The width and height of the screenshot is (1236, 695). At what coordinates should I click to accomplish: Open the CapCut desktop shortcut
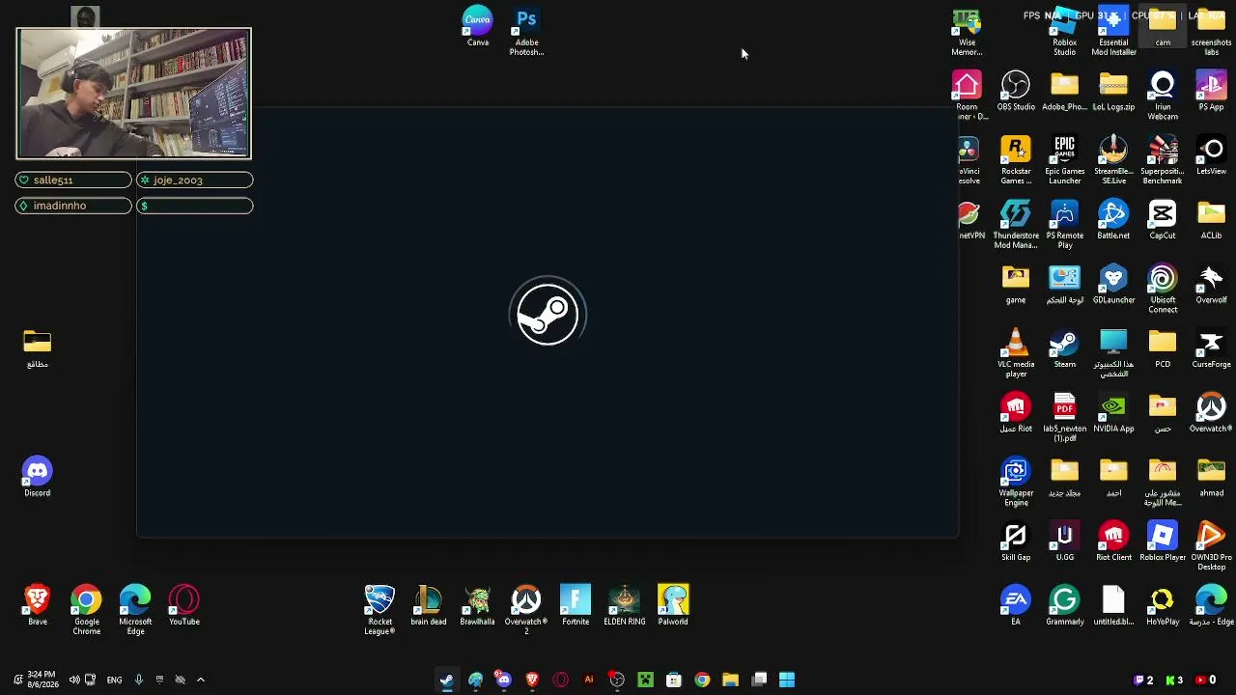click(1163, 220)
